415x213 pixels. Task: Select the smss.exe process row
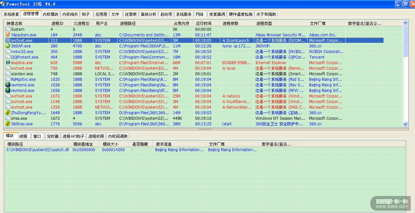pyautogui.click(x=19, y=118)
